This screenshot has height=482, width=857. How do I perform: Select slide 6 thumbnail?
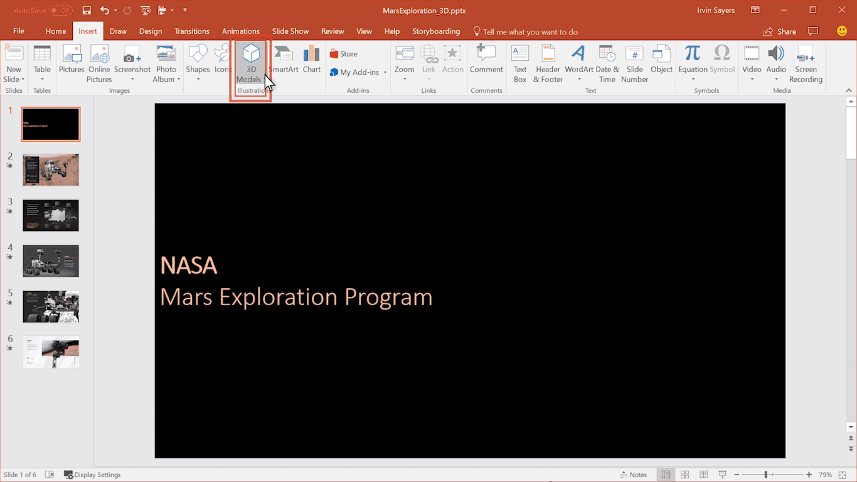click(x=51, y=352)
